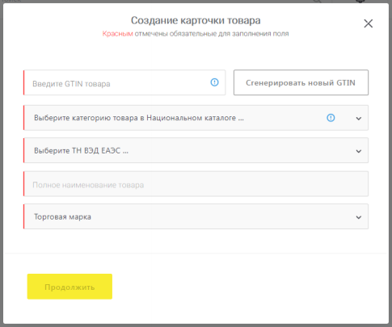
Task: Open the Торговая марка dropdown
Action: [x=196, y=216]
